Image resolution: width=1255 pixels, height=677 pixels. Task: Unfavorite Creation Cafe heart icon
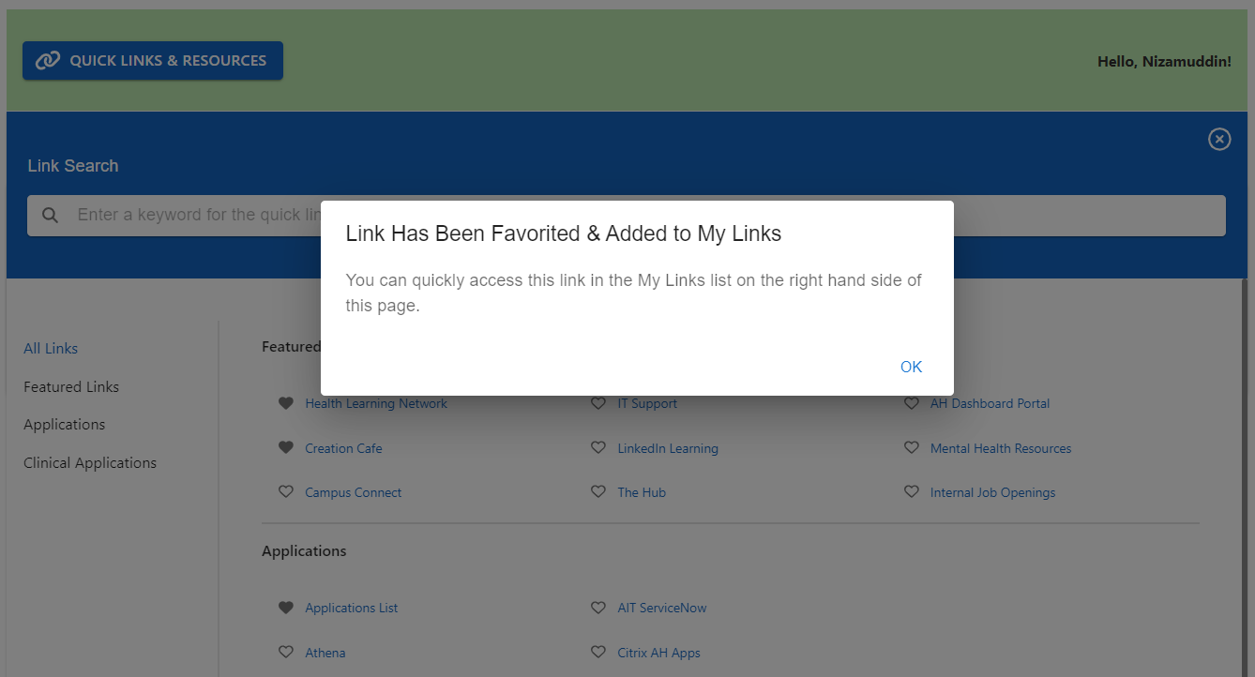coord(286,448)
